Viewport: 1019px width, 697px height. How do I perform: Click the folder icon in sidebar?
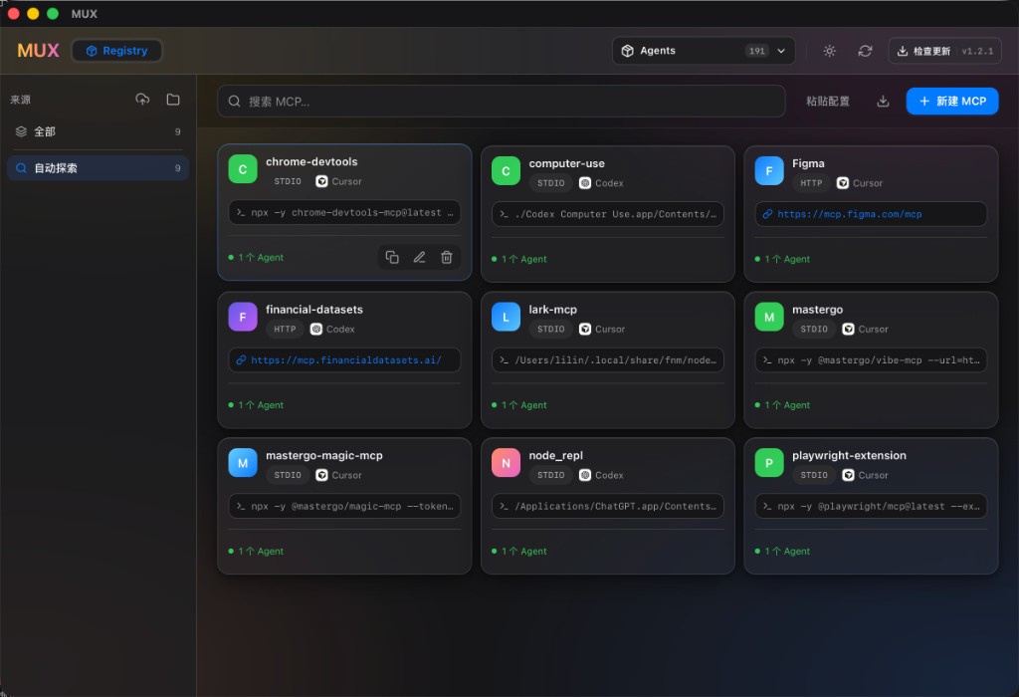tap(173, 100)
